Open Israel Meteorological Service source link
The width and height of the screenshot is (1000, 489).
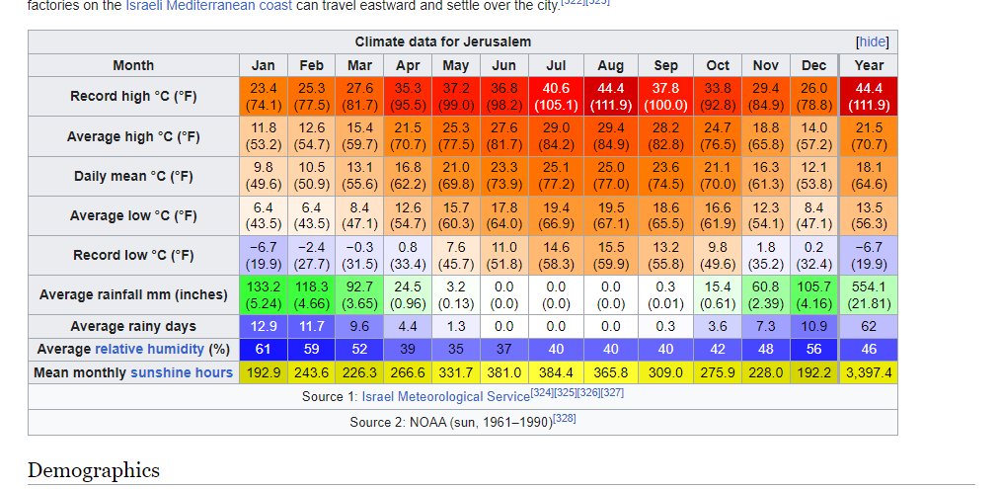click(445, 396)
